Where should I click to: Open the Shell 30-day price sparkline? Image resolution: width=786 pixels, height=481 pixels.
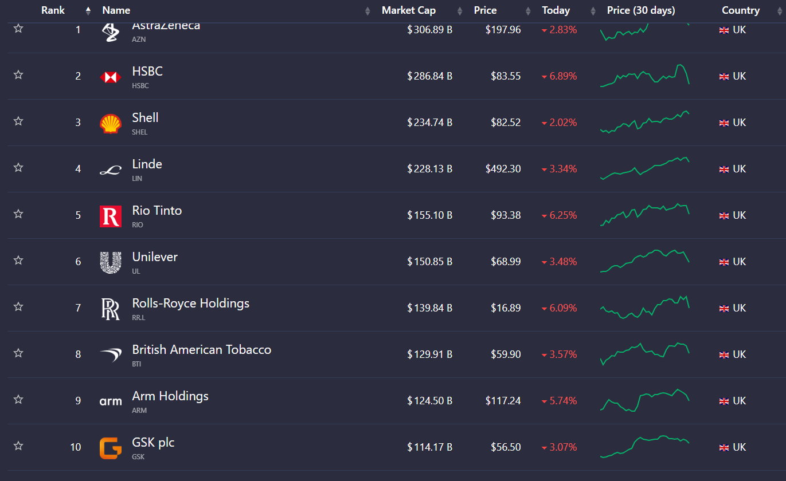coord(645,122)
